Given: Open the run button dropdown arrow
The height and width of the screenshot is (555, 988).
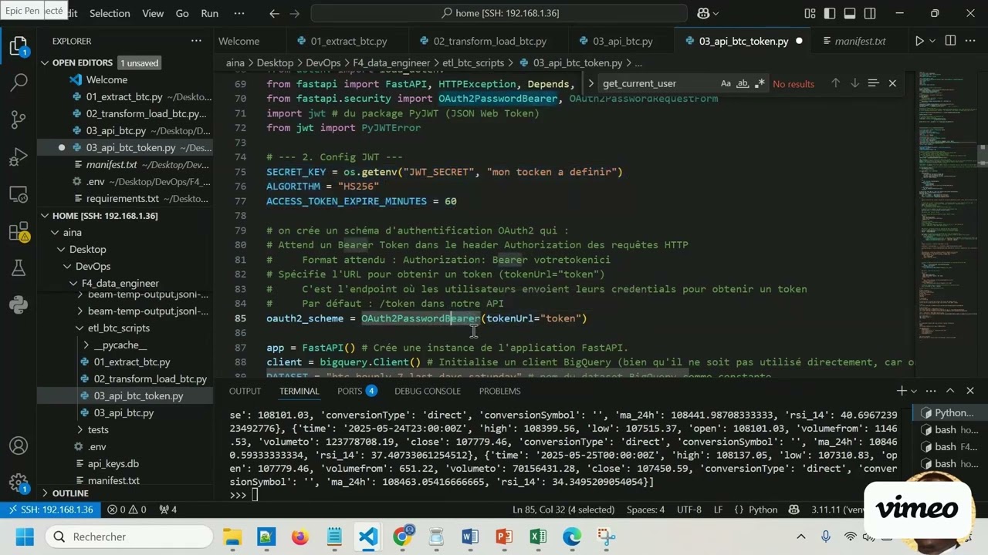Looking at the screenshot, I should 932,41.
